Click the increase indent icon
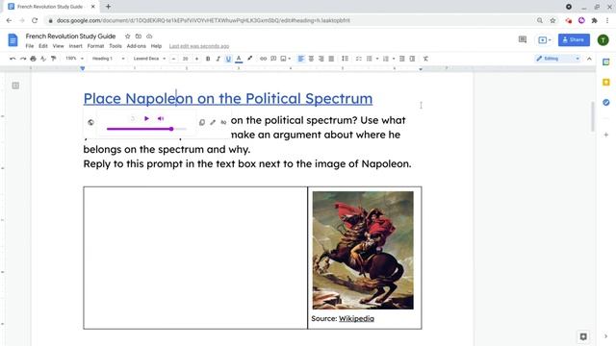Viewport: 616px width, 346px height. point(412,59)
